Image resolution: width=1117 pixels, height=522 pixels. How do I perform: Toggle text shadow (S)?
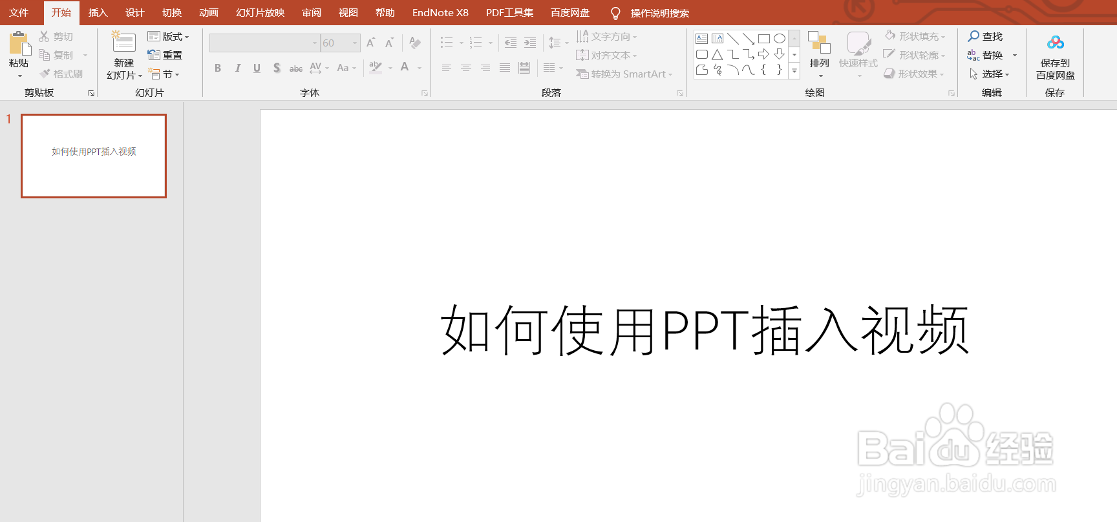click(277, 68)
